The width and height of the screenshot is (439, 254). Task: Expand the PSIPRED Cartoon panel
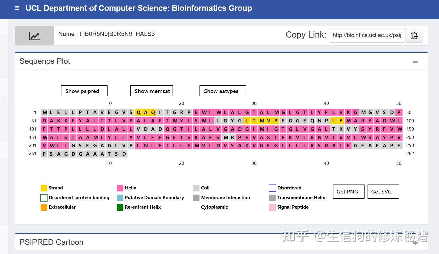click(415, 243)
